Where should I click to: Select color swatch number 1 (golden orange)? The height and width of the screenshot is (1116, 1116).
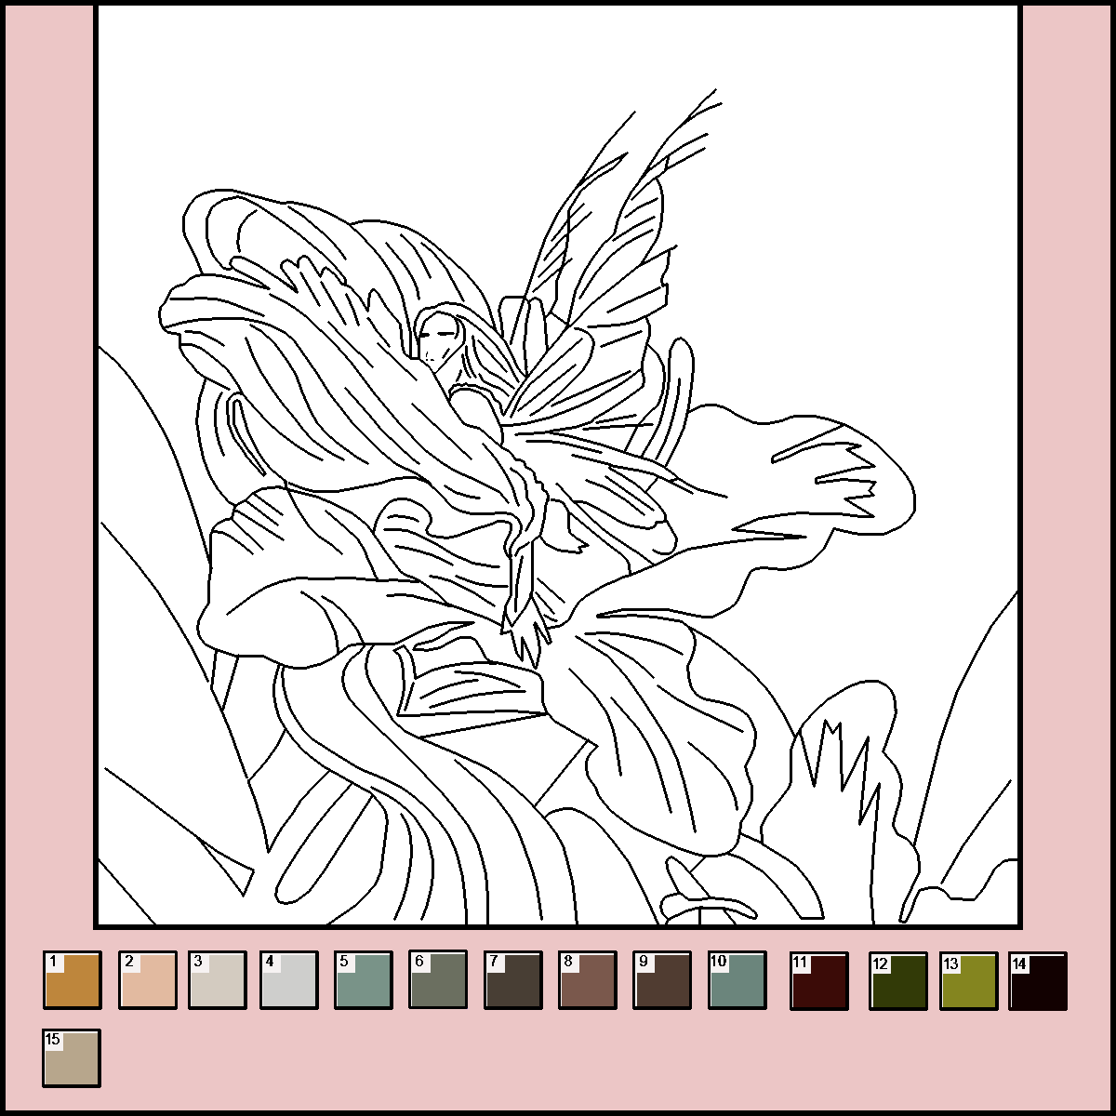tap(72, 980)
